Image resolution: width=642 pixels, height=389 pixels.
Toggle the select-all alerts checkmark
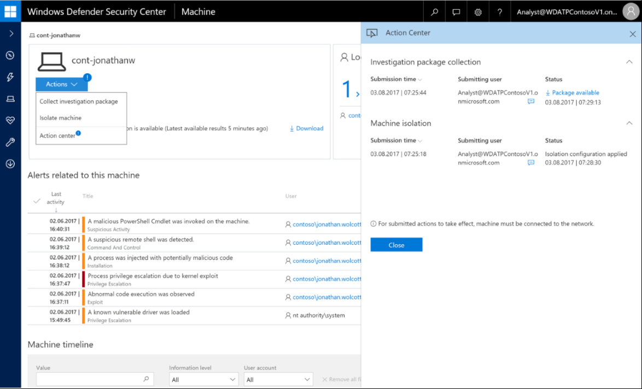coord(37,201)
